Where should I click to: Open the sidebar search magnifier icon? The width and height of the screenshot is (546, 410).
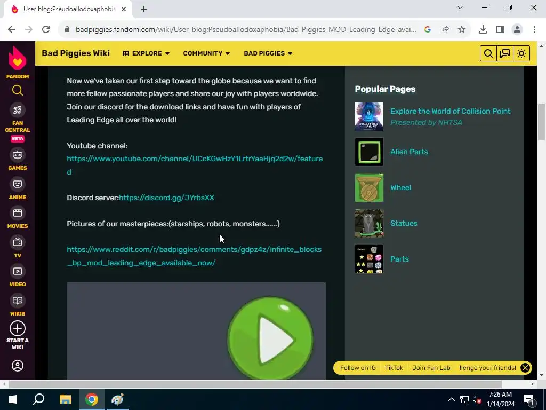pyautogui.click(x=18, y=90)
